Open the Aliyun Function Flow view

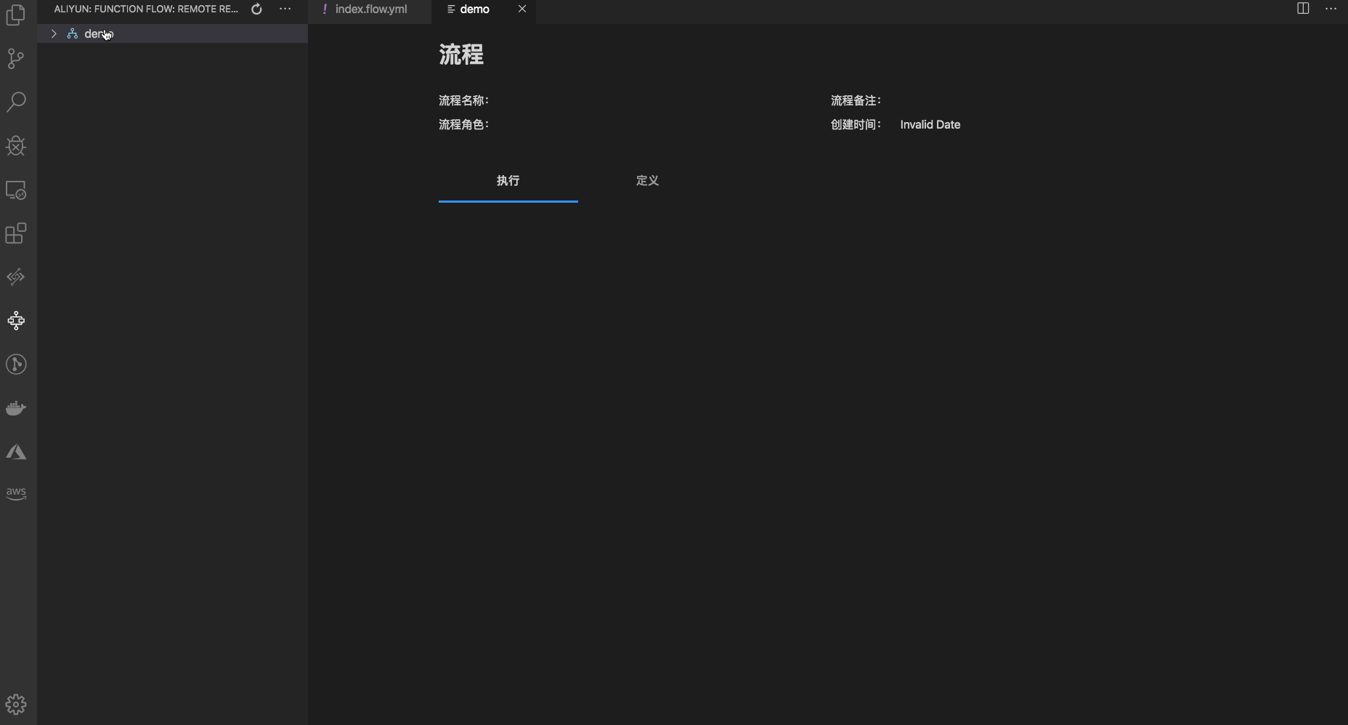tap(16, 320)
